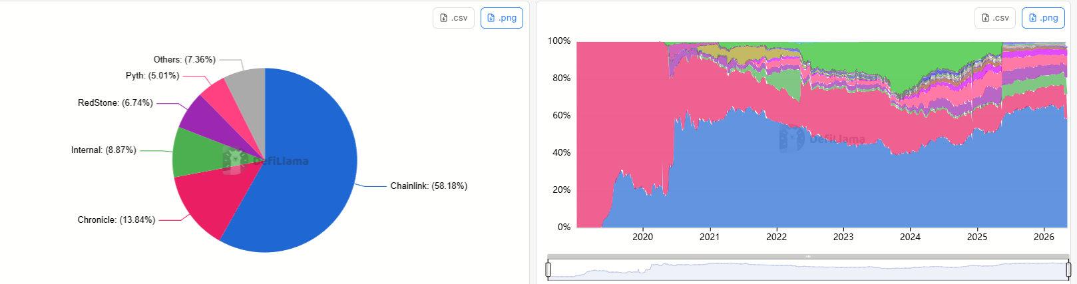Click the top grip bar of range selector
This screenshot has height=284, width=1077.
click(808, 256)
